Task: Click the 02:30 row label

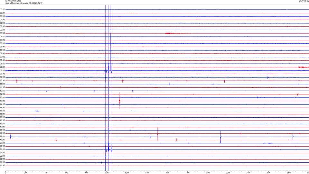Action: click(x=2, y=26)
